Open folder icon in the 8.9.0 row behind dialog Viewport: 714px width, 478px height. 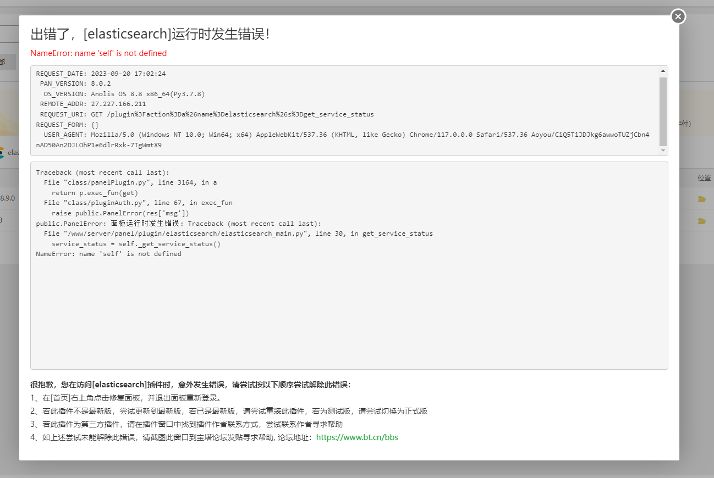click(x=701, y=199)
